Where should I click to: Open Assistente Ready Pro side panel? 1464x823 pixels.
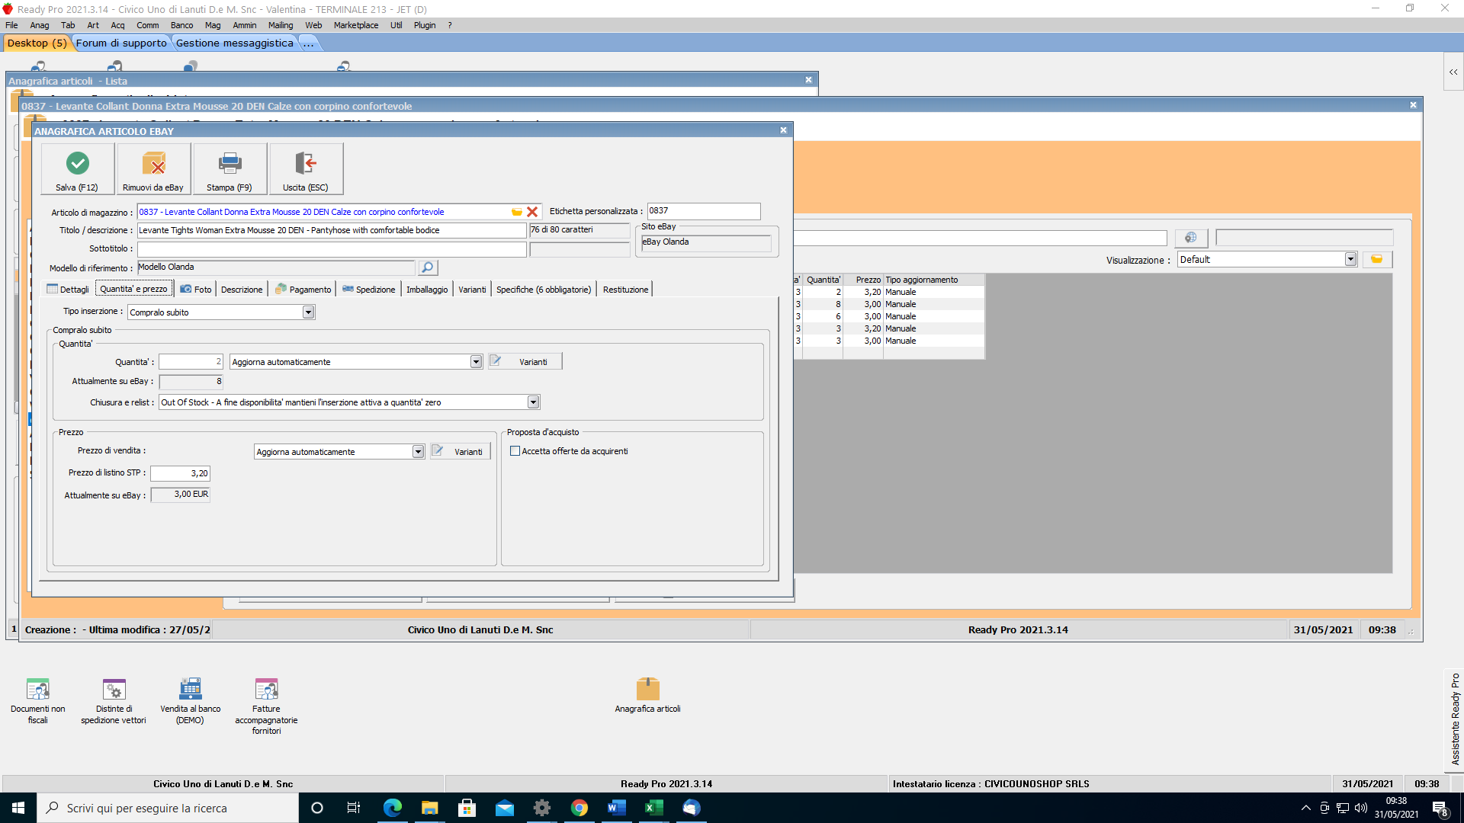pyautogui.click(x=1455, y=719)
